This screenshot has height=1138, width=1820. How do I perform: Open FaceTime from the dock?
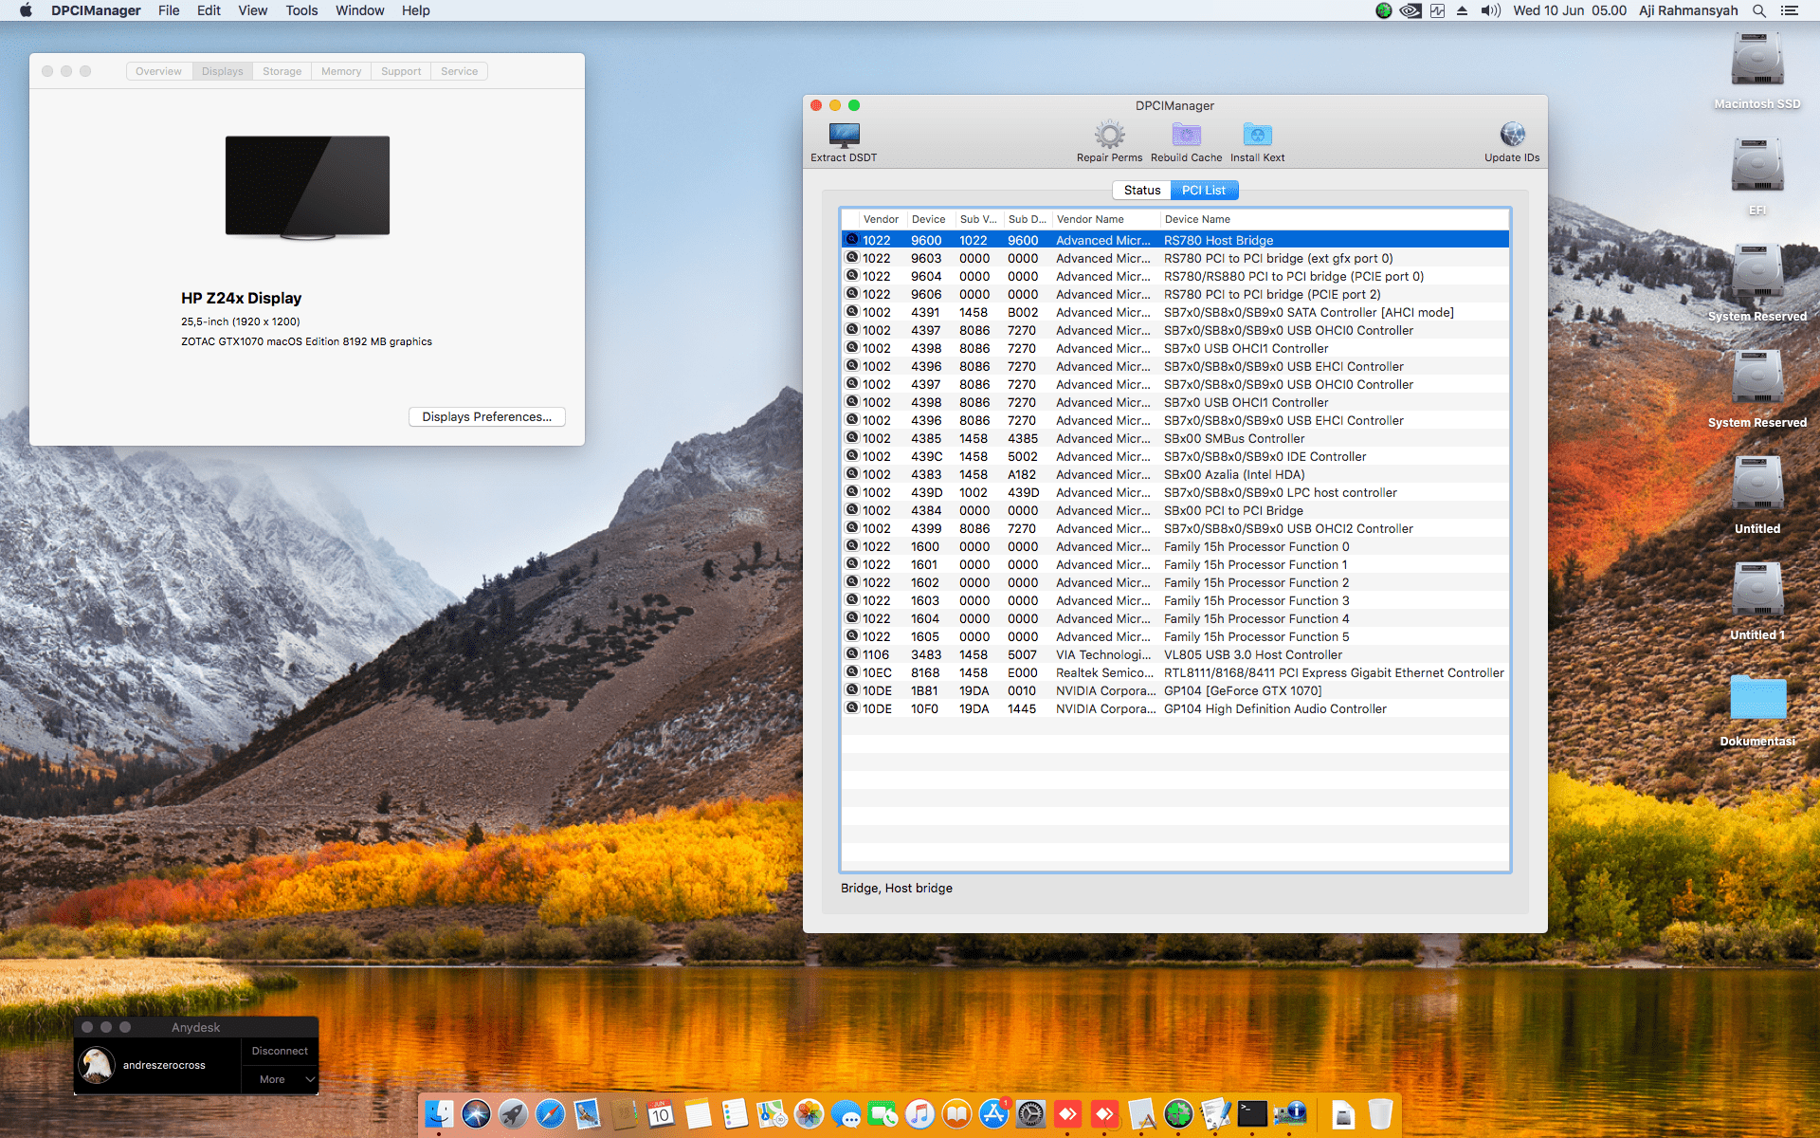point(883,1113)
